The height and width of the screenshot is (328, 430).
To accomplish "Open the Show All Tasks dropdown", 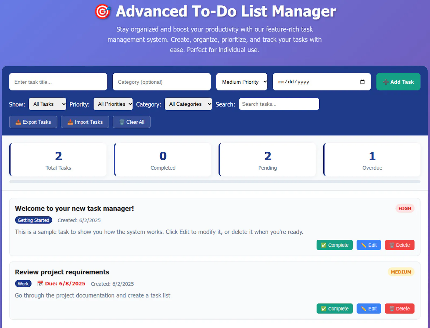I will (48, 104).
